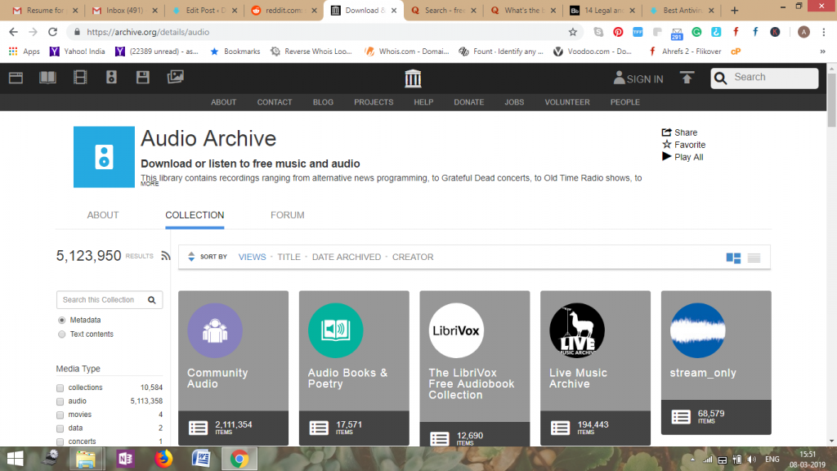The width and height of the screenshot is (837, 471).
Task: Open the web archive icon in the top bar
Action: (16, 78)
